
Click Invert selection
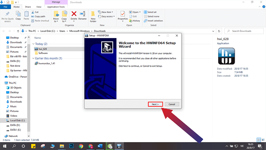pos(153,21)
